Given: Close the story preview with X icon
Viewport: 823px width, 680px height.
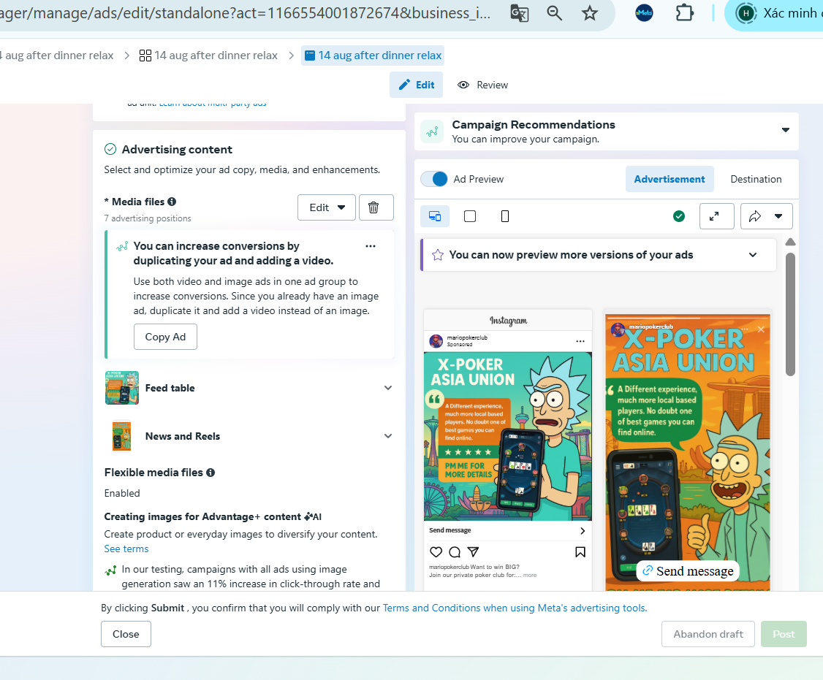Looking at the screenshot, I should [x=761, y=329].
